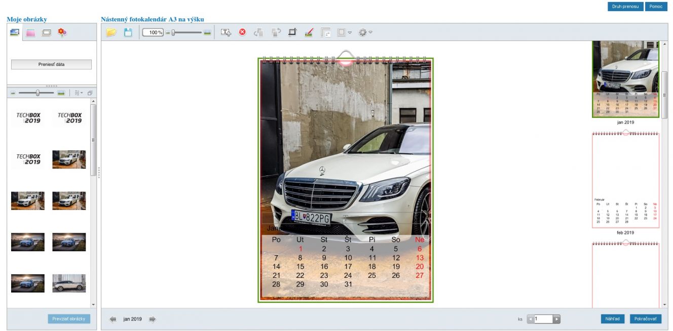Click the Preniesť dáta button
This screenshot has width=673, height=331.
(51, 64)
